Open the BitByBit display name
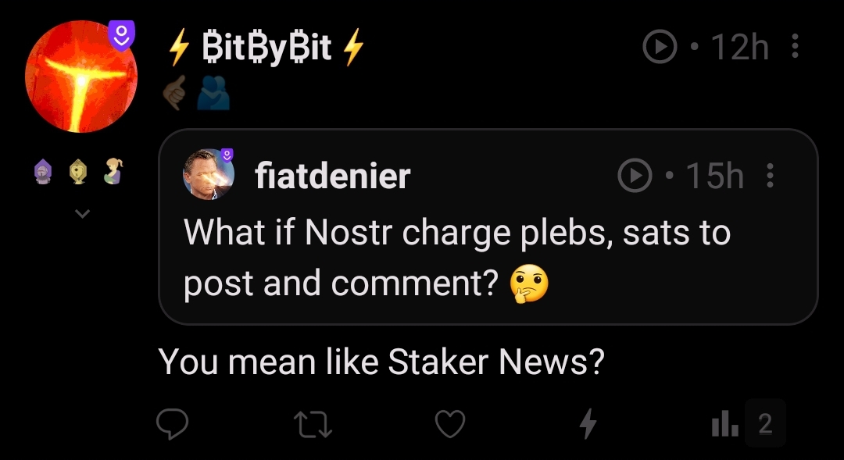 [x=266, y=48]
